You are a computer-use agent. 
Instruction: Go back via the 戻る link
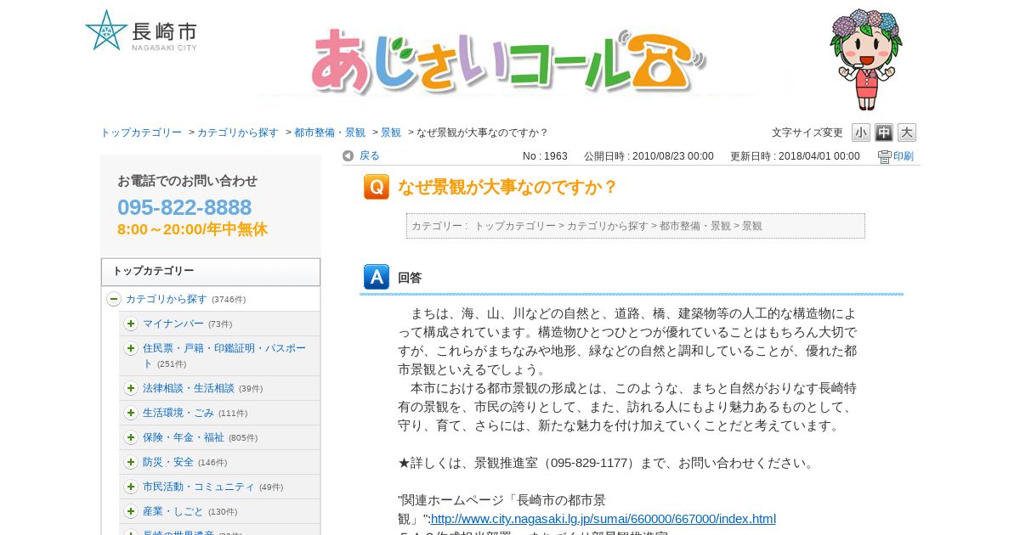tap(370, 156)
